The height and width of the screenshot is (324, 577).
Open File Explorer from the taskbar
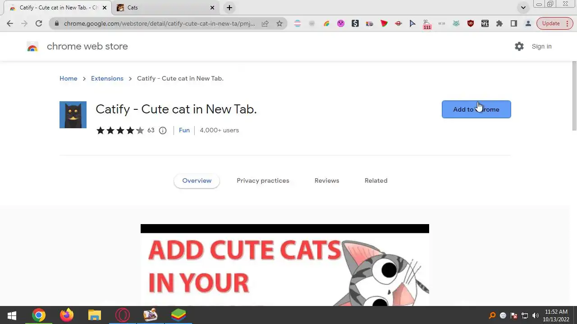pos(94,315)
